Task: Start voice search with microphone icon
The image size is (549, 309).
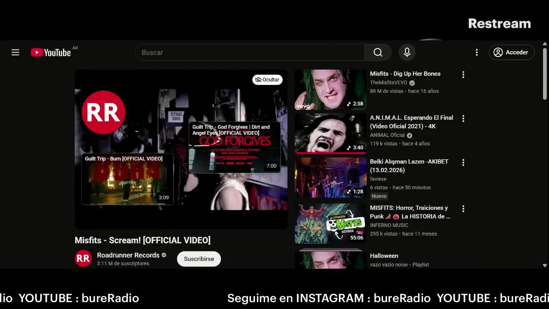Action: (407, 52)
